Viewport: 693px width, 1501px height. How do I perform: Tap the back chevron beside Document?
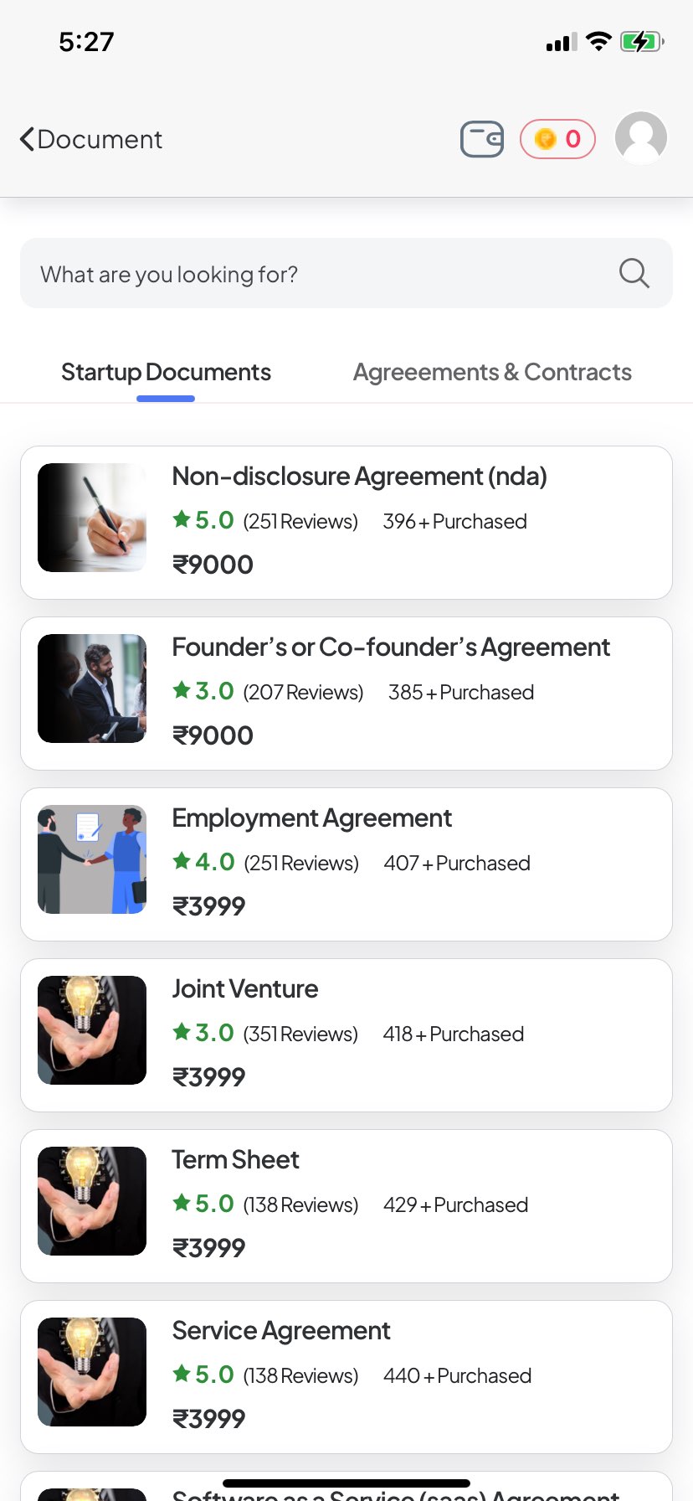28,139
